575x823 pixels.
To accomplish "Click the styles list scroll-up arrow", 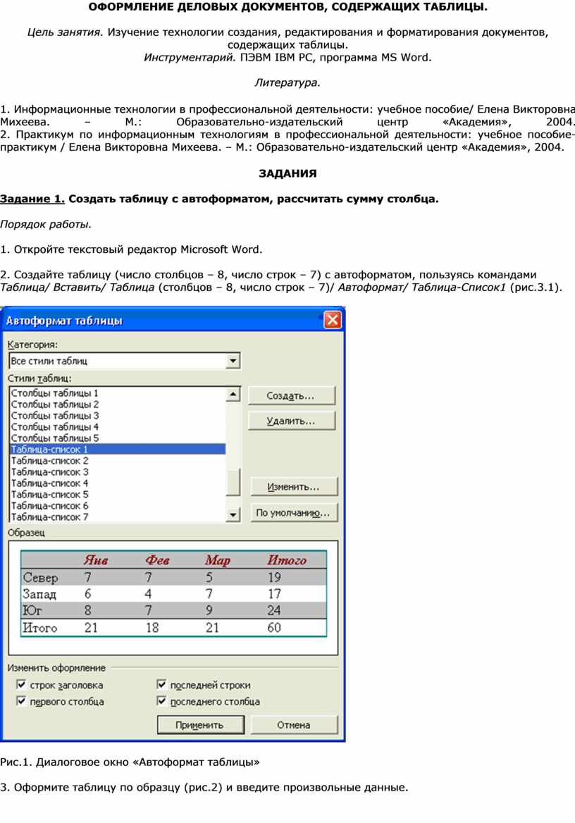I will [x=233, y=394].
